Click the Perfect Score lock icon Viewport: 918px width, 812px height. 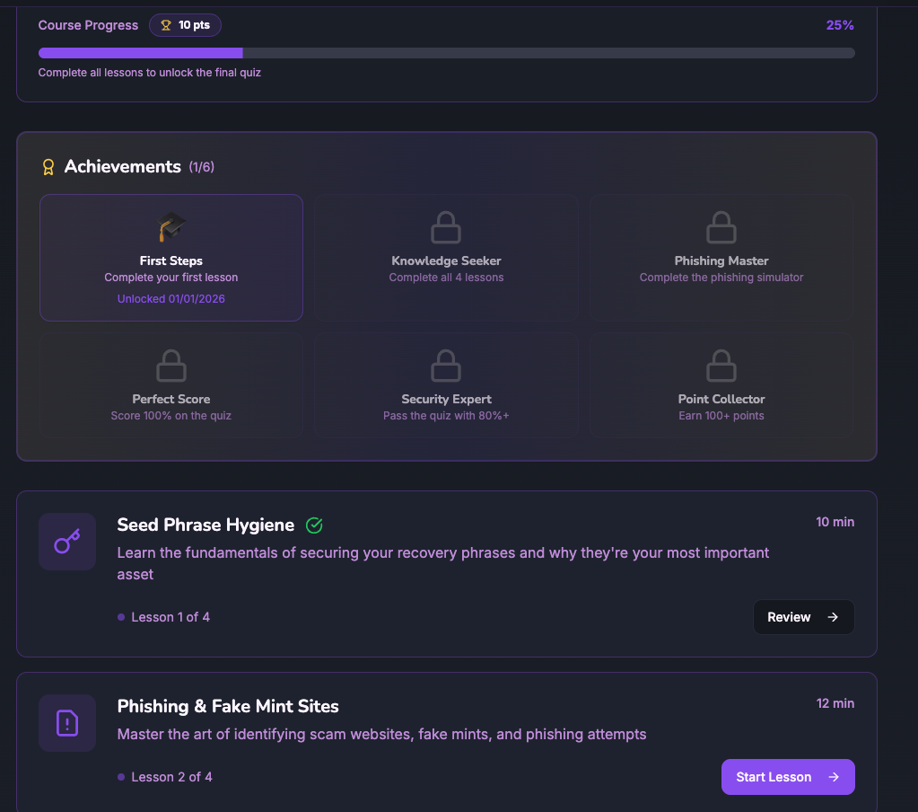pyautogui.click(x=171, y=366)
